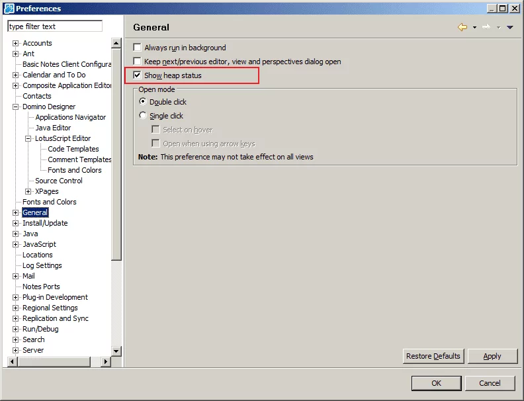Click the tree scroll down arrow
524x401 pixels.
click(116, 351)
